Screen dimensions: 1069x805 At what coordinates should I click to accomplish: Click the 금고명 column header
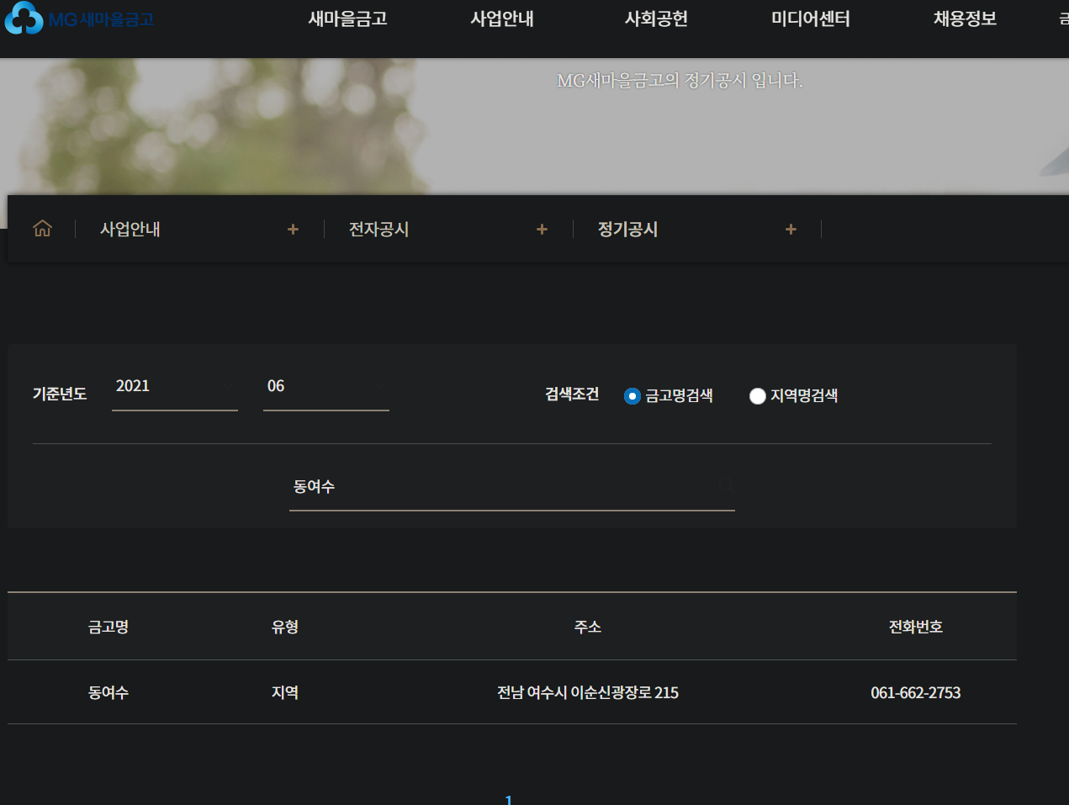(108, 627)
